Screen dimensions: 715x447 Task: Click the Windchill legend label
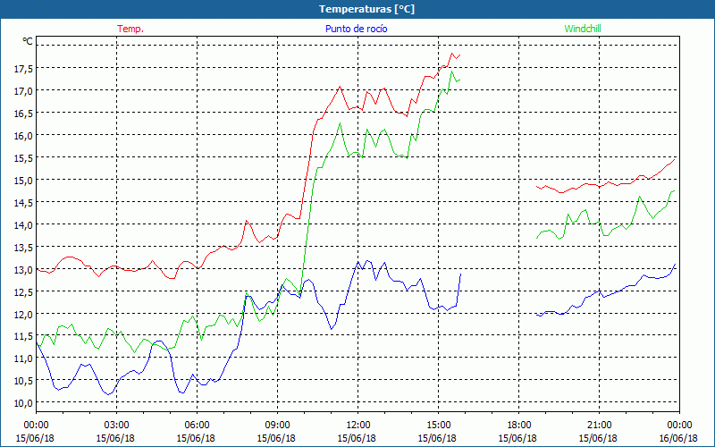click(x=583, y=29)
